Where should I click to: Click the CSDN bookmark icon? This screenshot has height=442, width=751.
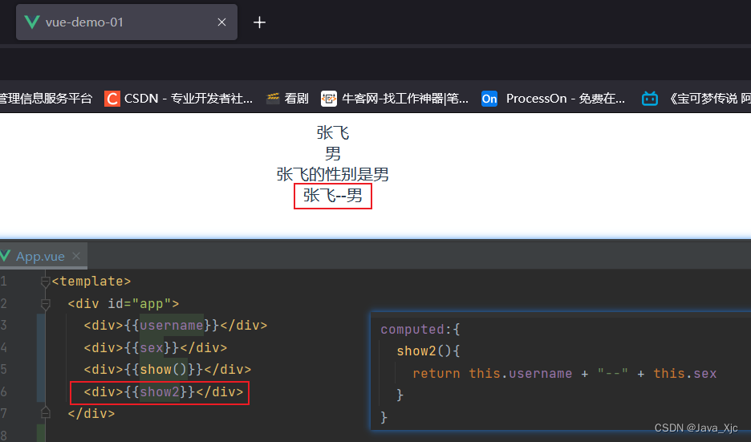pyautogui.click(x=112, y=99)
